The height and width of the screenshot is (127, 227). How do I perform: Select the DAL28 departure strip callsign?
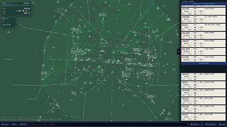pyautogui.click(x=185, y=115)
